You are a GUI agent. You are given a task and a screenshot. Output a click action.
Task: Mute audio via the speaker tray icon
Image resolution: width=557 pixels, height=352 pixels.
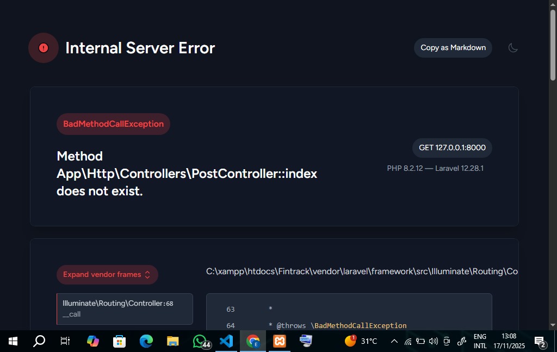[x=433, y=341]
